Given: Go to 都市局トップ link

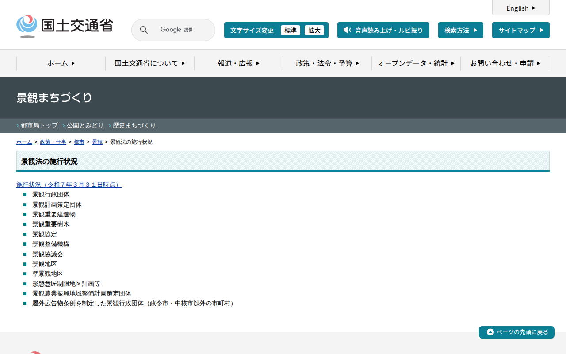Looking at the screenshot, I should click(39, 125).
